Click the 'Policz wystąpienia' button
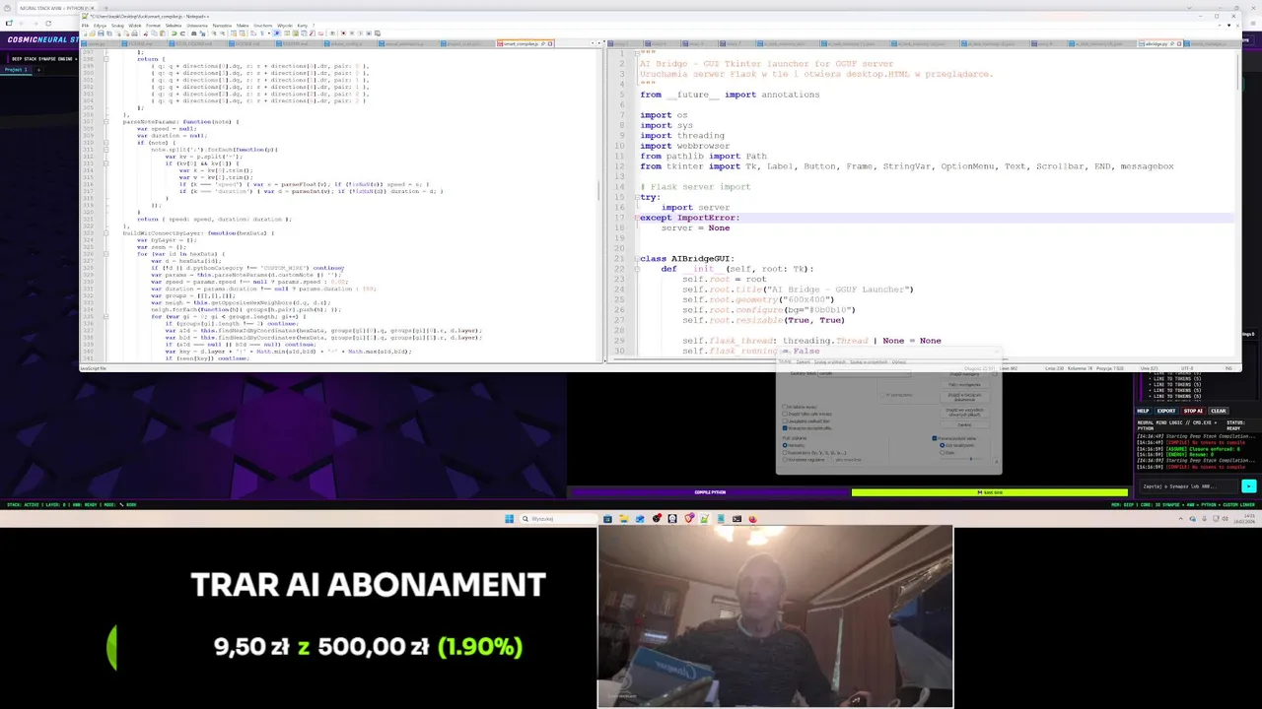This screenshot has width=1262, height=709. pos(965,385)
